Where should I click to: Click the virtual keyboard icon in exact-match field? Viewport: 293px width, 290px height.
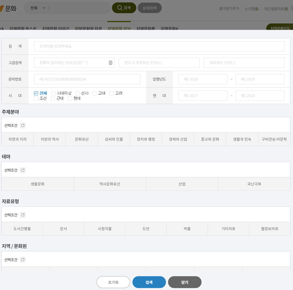click(x=111, y=63)
